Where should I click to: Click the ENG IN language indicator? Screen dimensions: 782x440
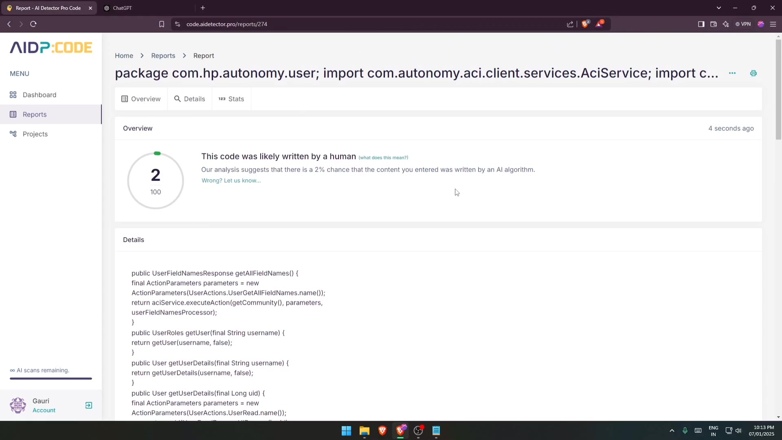pos(714,431)
